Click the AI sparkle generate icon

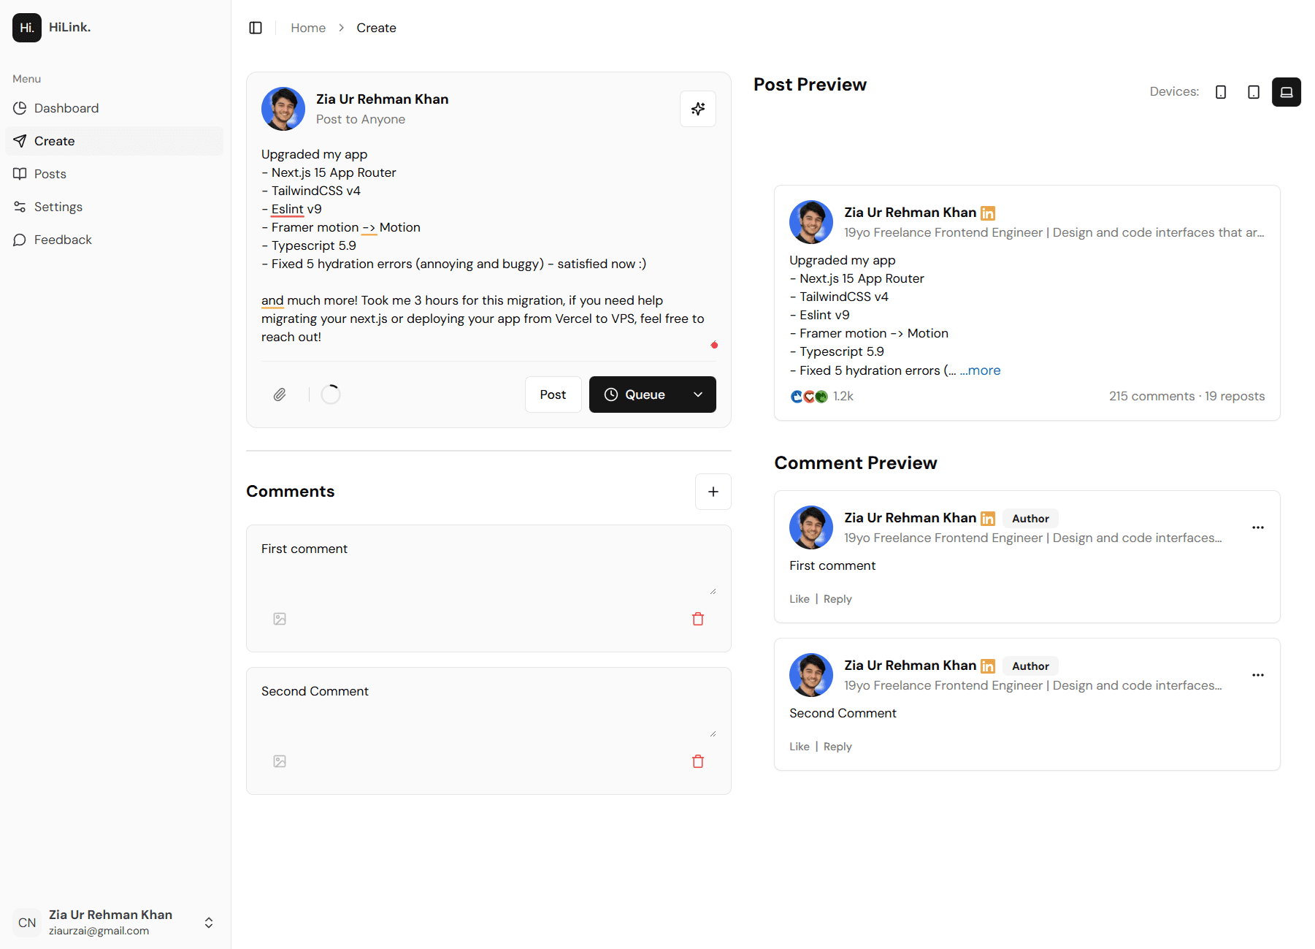(697, 109)
